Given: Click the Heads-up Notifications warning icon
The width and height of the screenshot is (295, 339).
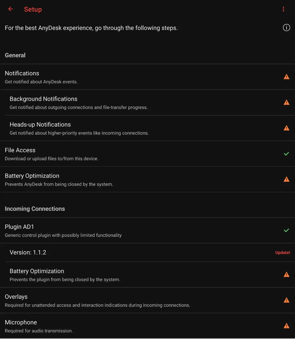Looking at the screenshot, I should point(286,128).
